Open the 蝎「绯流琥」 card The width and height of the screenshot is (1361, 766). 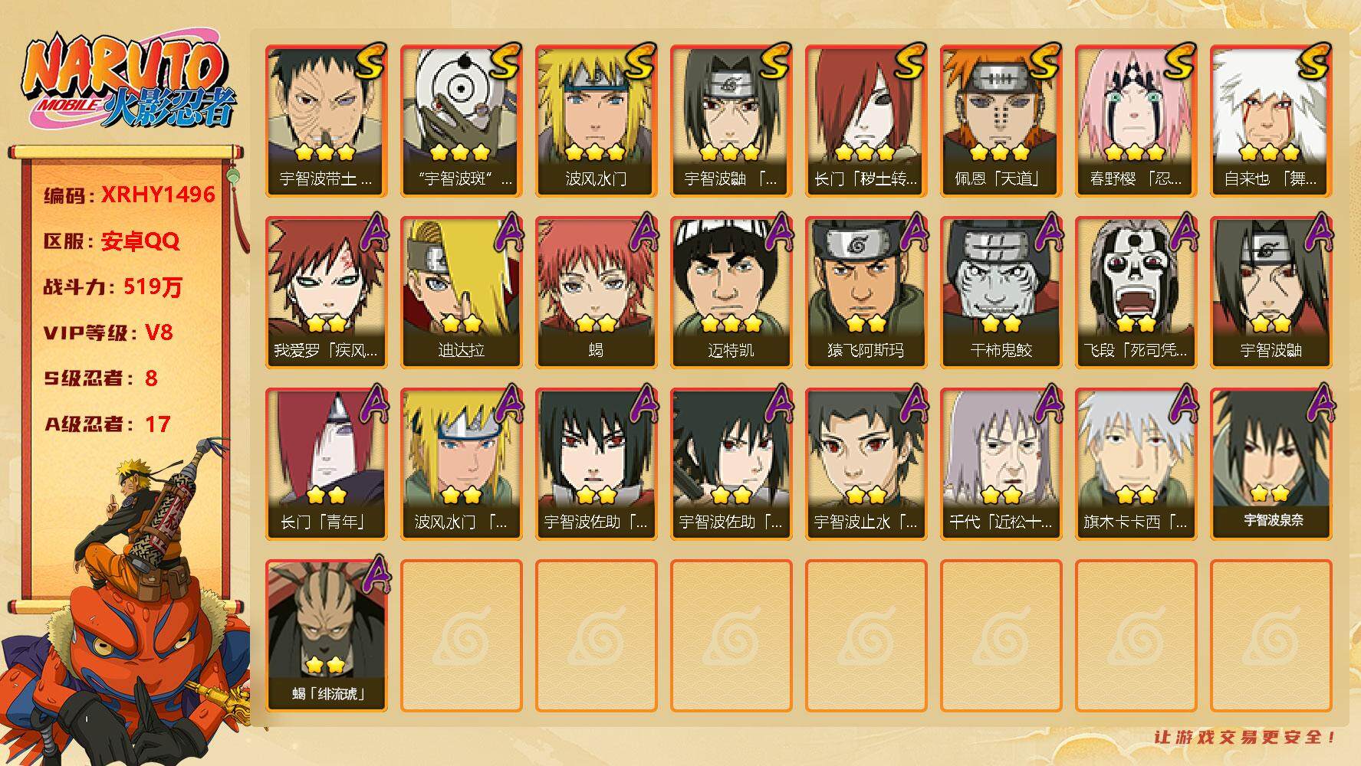[x=326, y=636]
